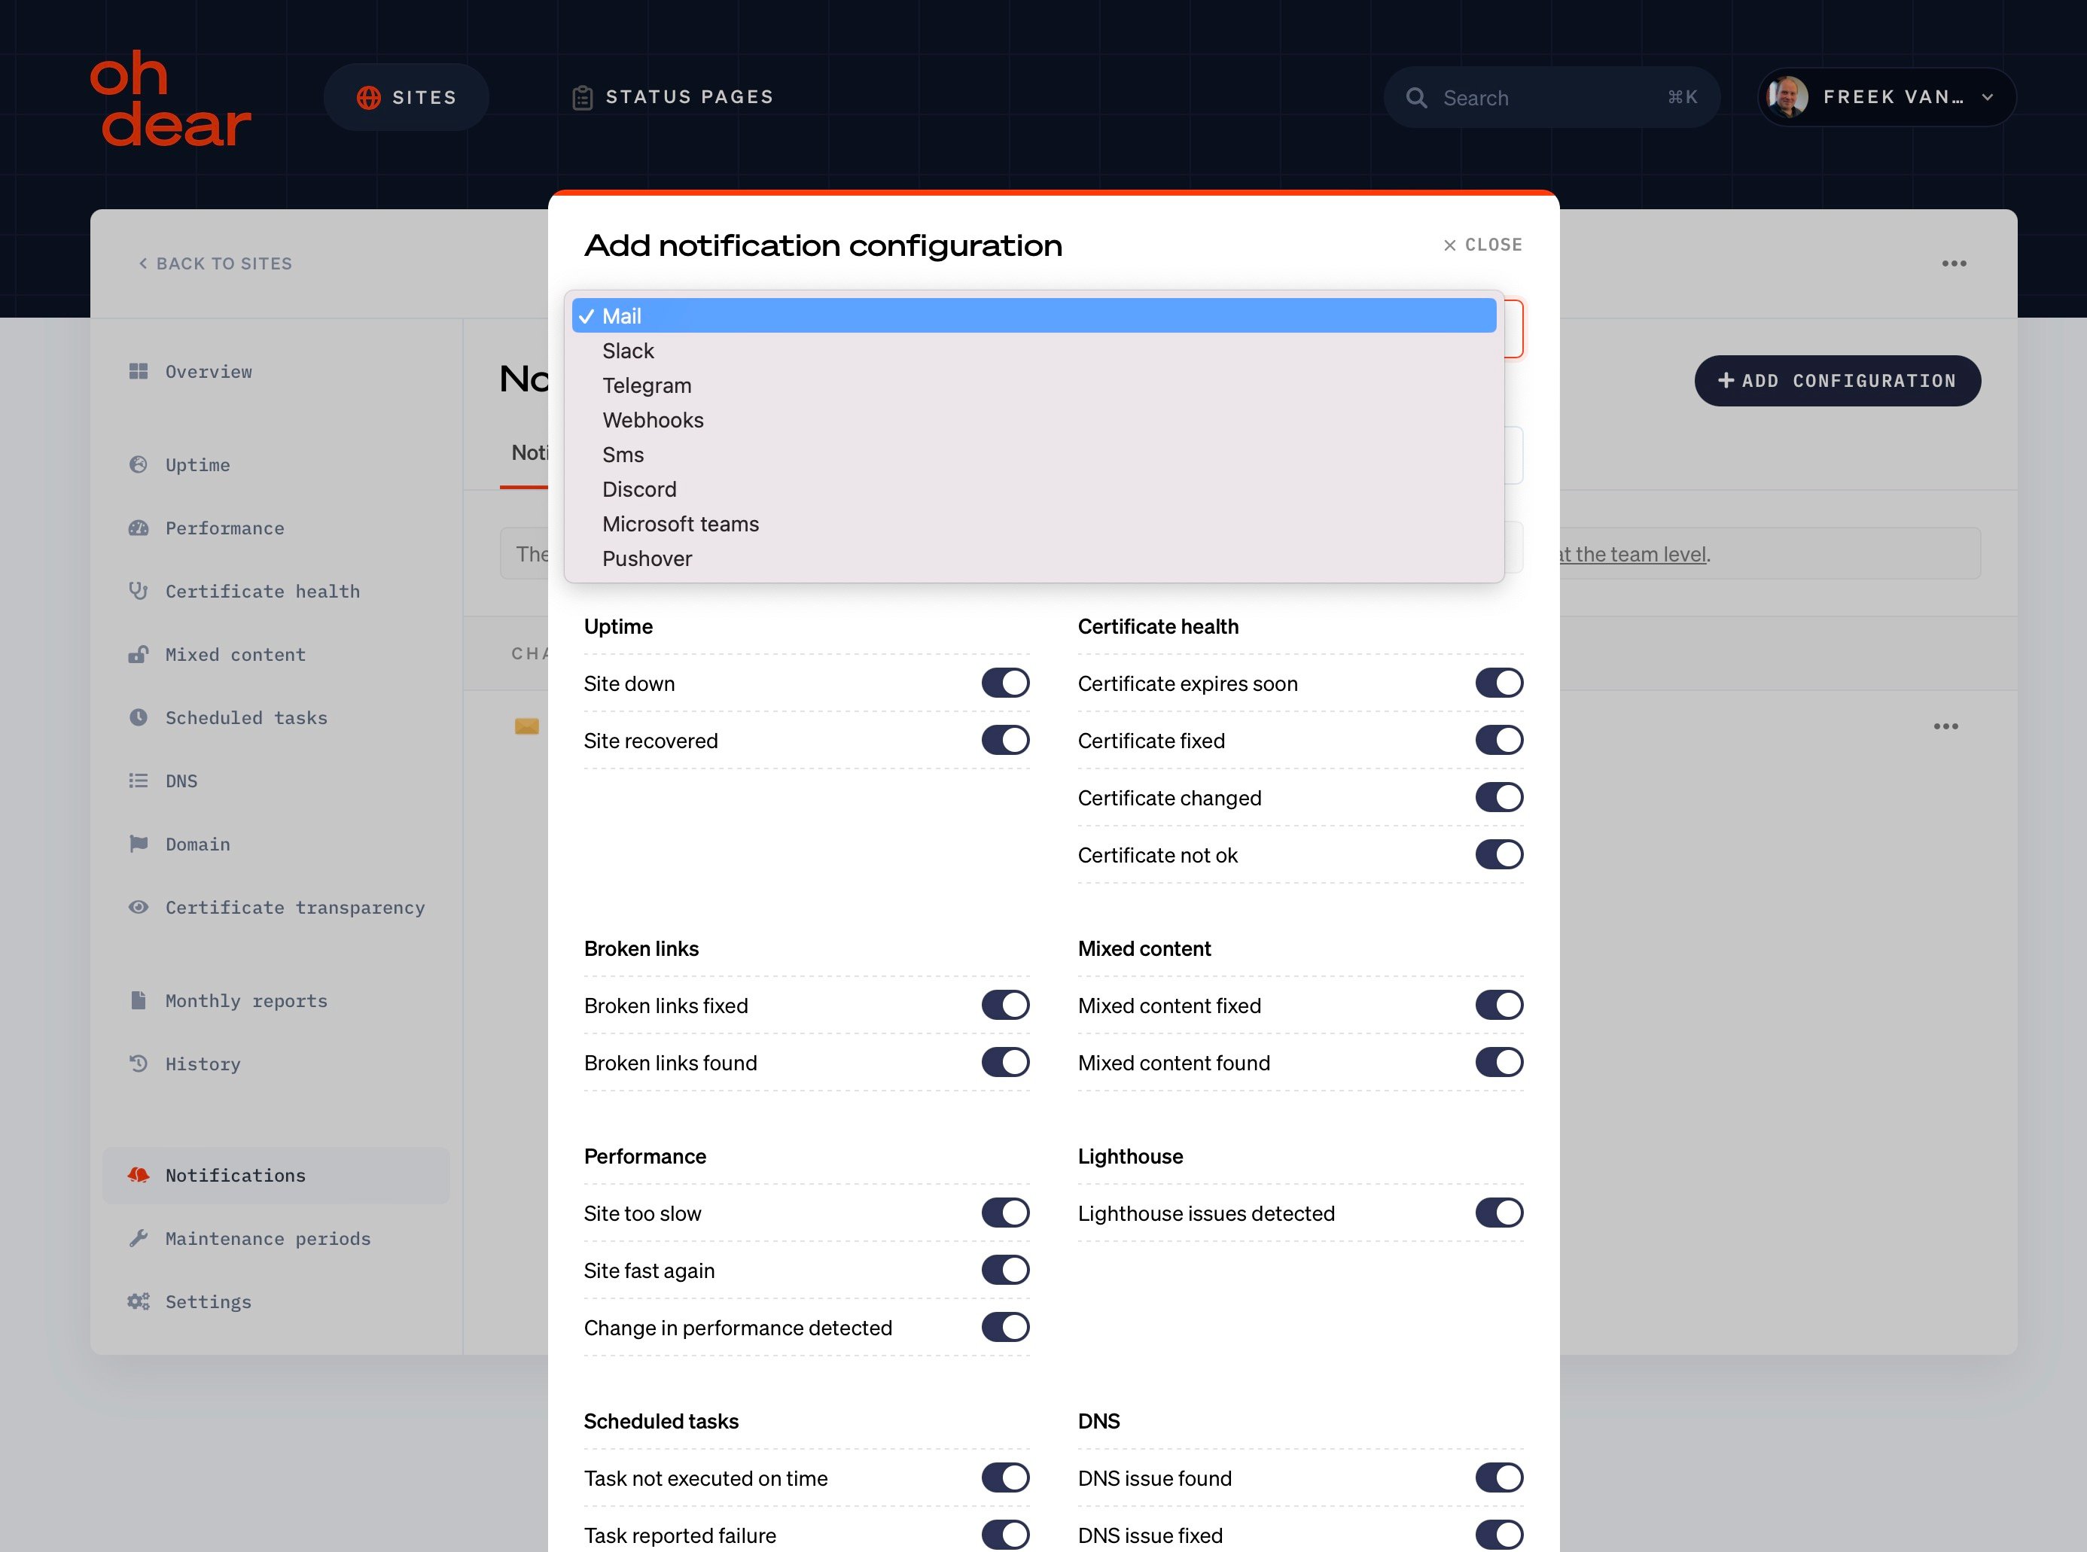
Task: Open Settings in the sidebar
Action: pos(209,1301)
